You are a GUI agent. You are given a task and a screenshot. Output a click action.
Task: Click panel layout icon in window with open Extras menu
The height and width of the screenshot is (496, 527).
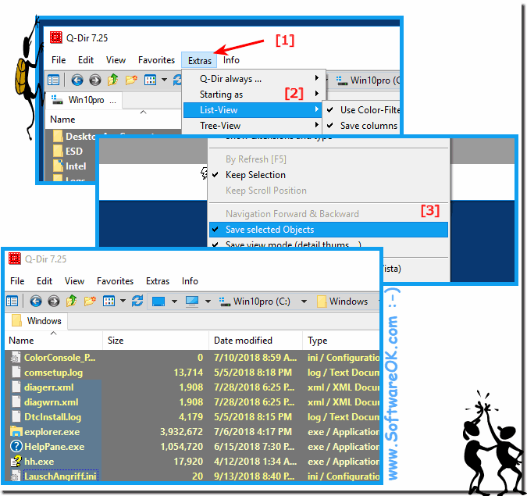(53, 80)
